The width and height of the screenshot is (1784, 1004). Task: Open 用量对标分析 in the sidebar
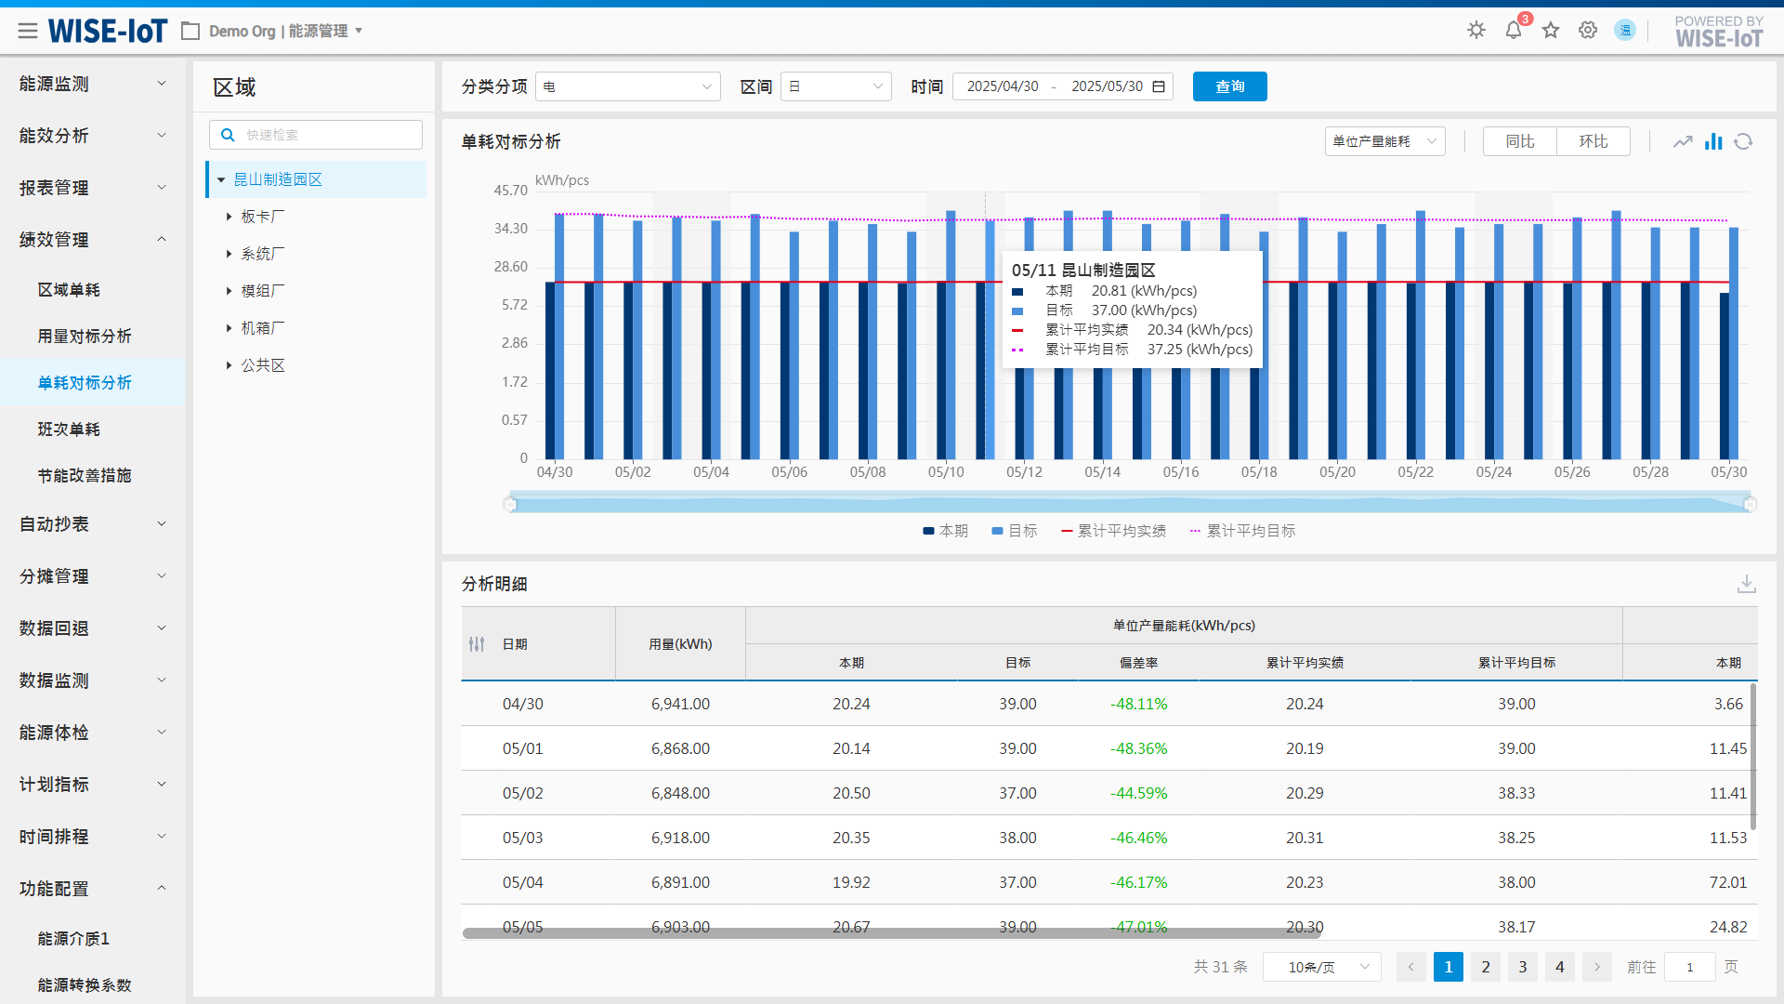[85, 337]
